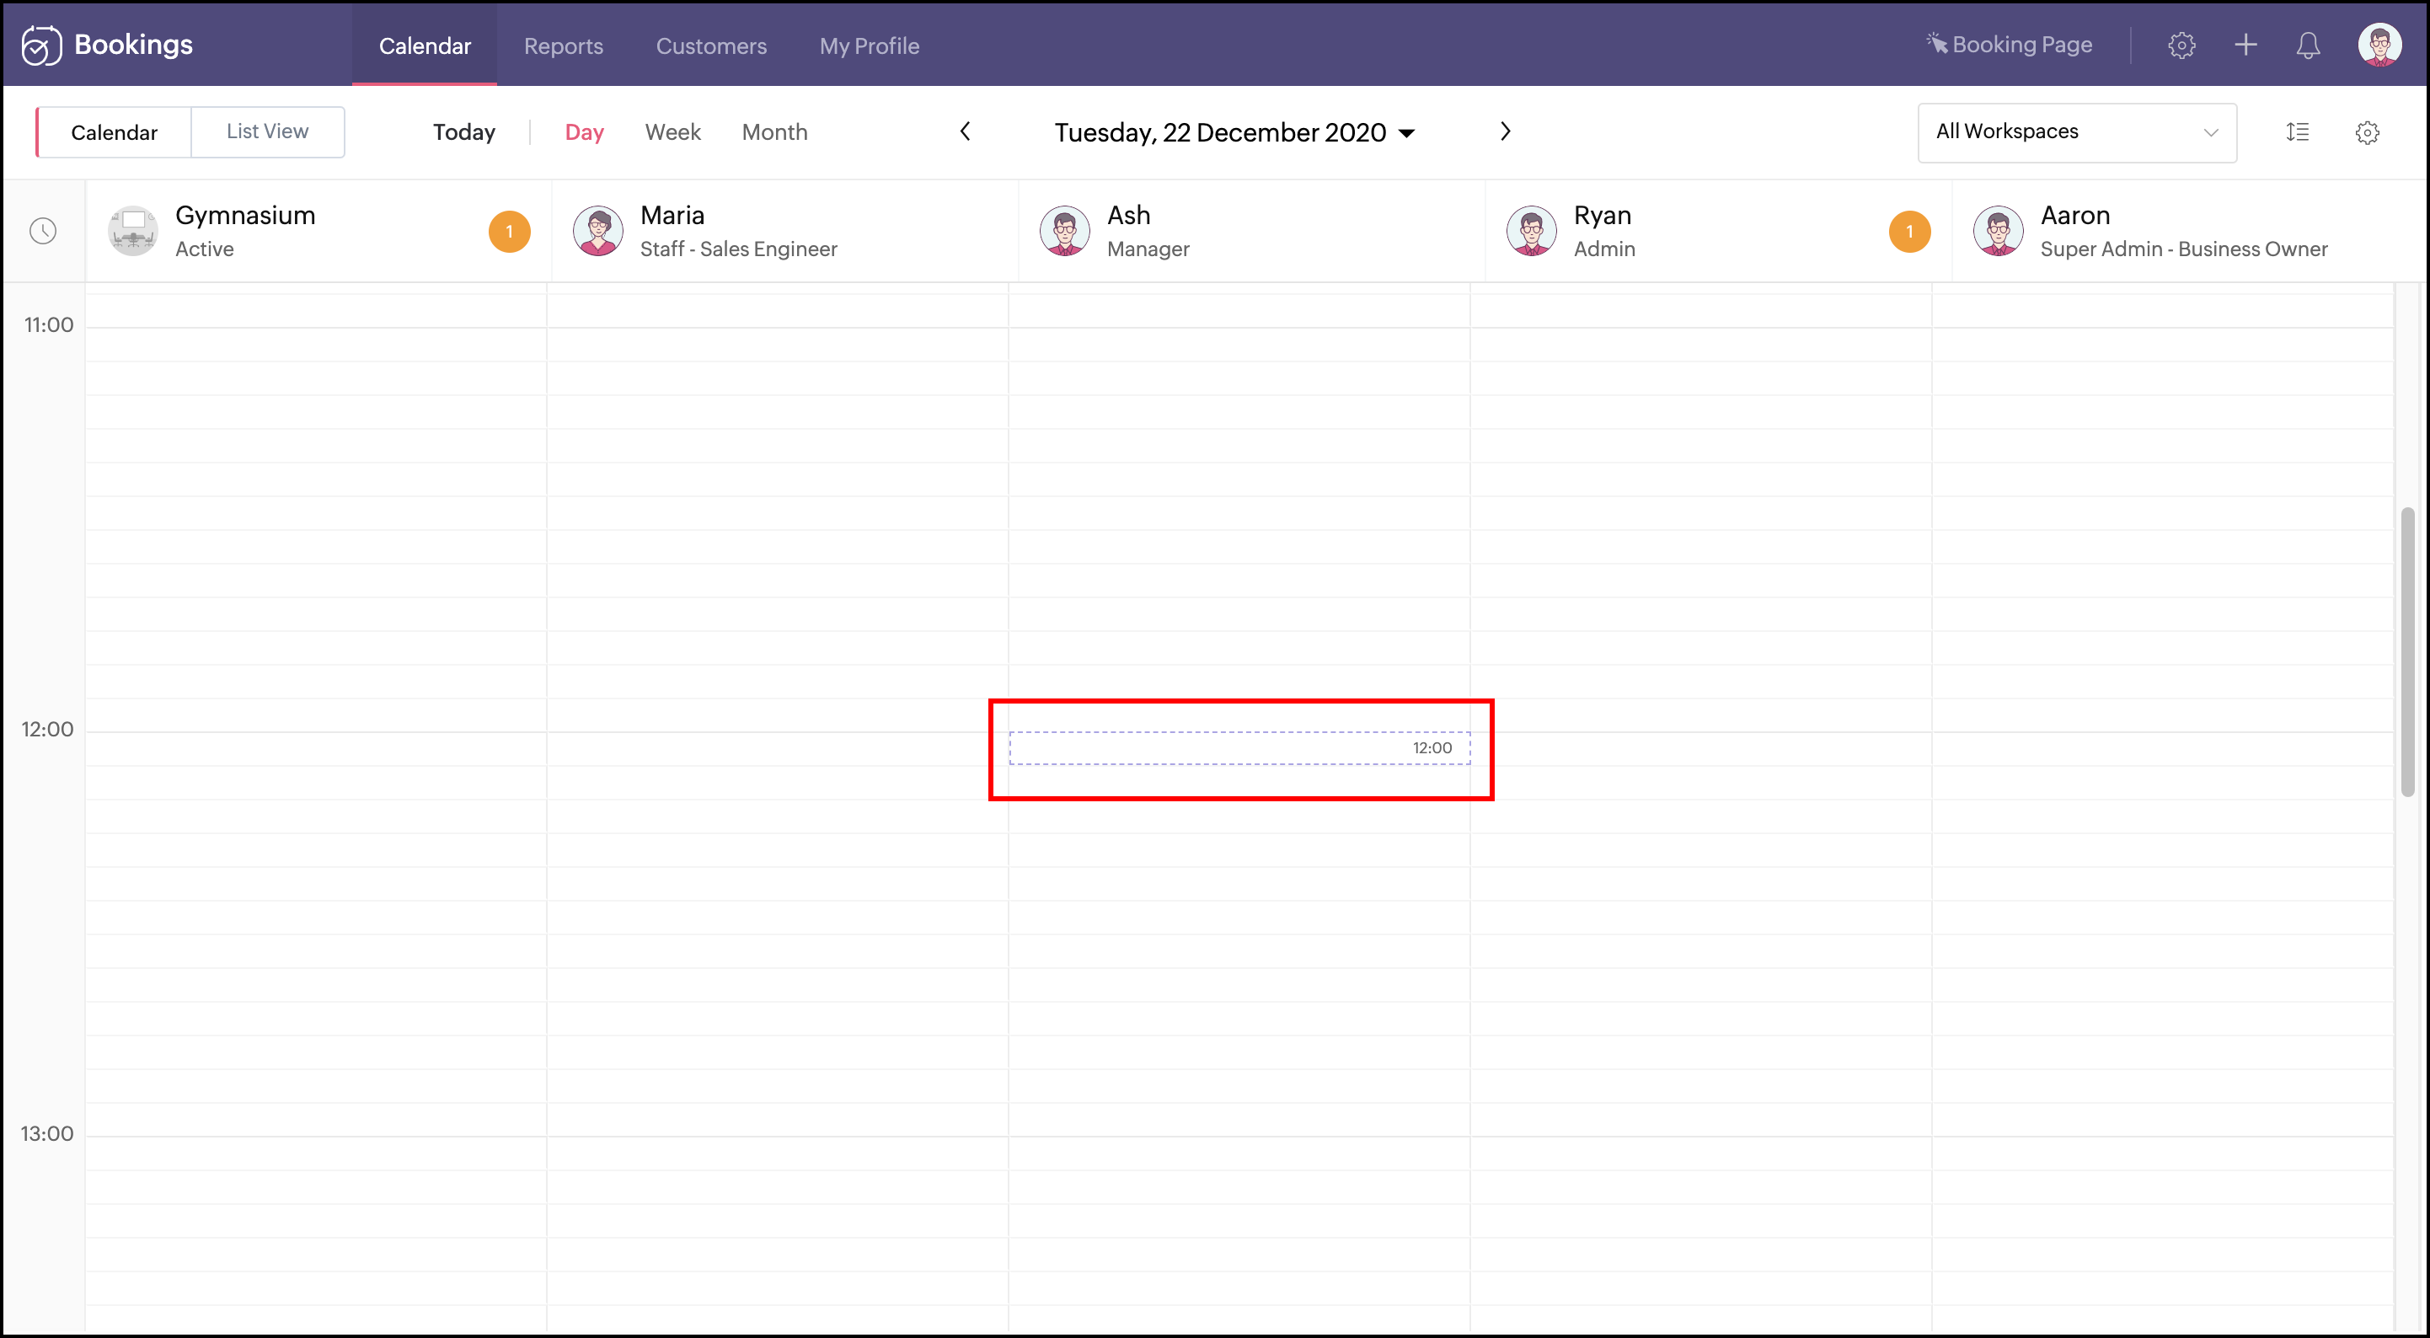This screenshot has width=2430, height=1338.
Task: Open user profile avatar menu
Action: [x=2379, y=45]
